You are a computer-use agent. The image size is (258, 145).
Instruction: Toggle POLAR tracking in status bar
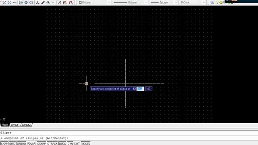point(31,143)
